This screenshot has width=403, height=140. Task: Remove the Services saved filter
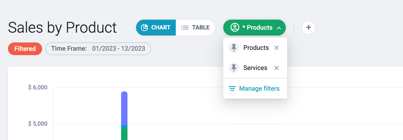click(x=277, y=68)
